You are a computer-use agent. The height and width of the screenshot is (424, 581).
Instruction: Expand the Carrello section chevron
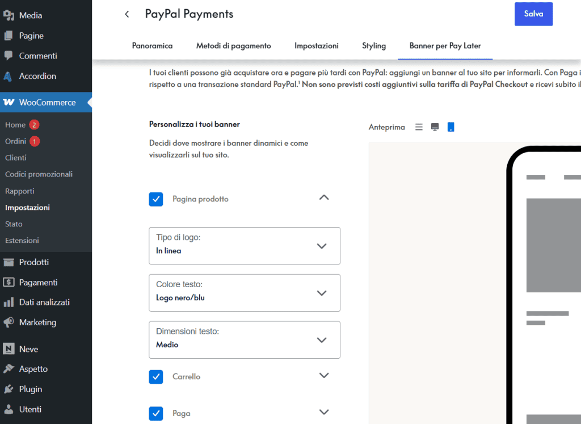point(324,375)
